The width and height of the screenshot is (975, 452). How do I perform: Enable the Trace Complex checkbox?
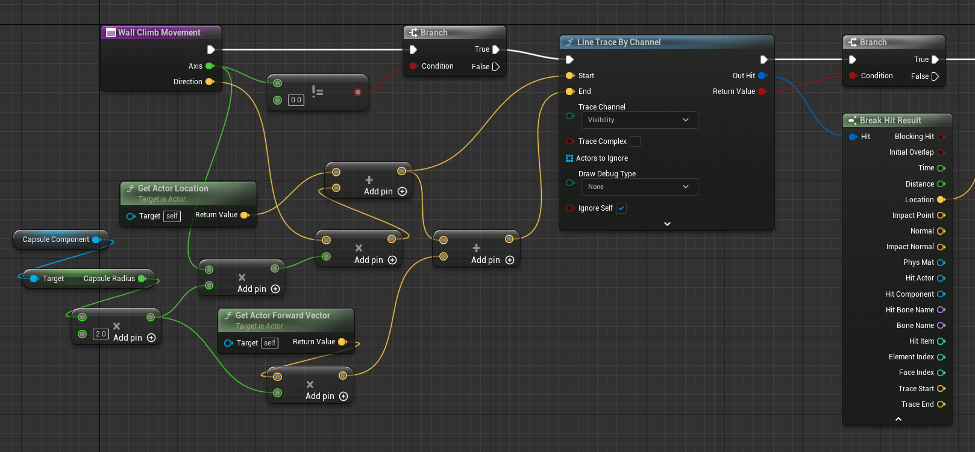635,141
